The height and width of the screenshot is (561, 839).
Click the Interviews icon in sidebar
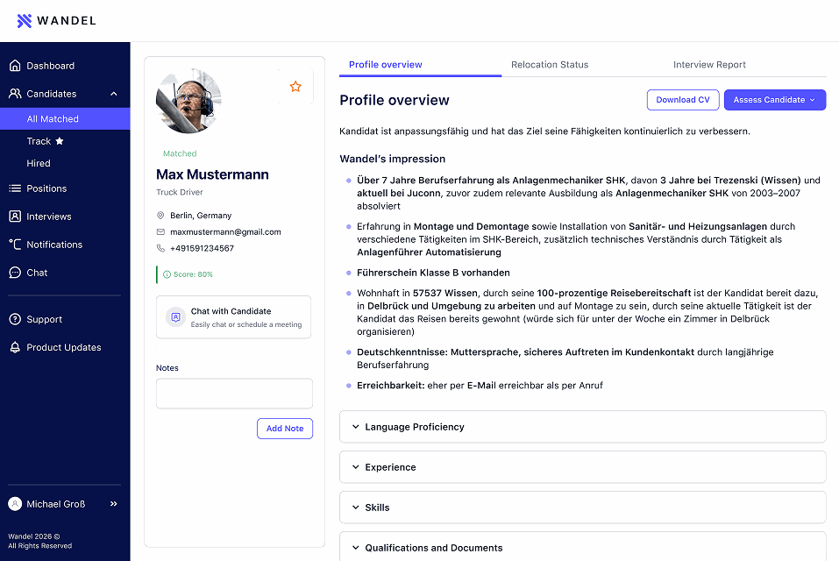(x=15, y=217)
